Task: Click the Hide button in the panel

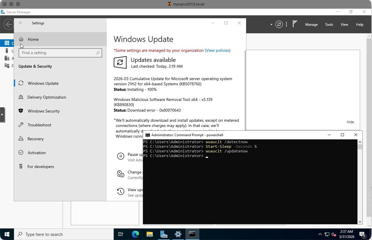Action: (x=350, y=122)
